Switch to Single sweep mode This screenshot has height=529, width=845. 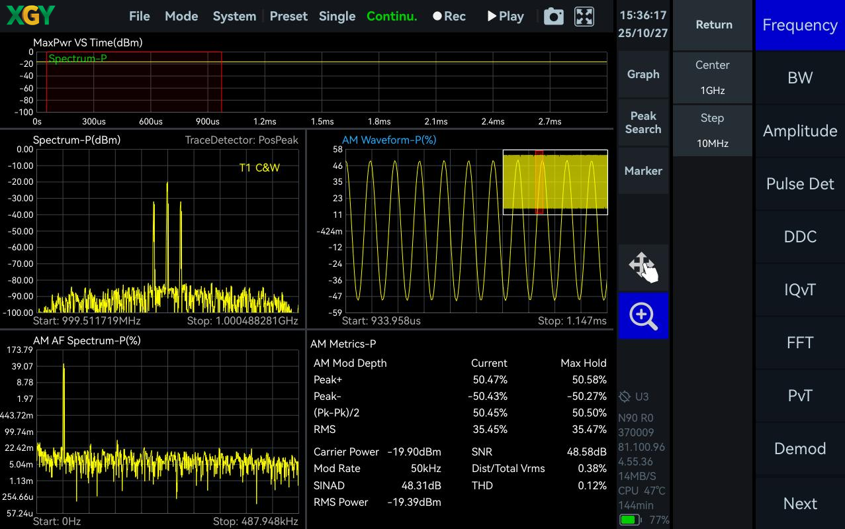(337, 17)
